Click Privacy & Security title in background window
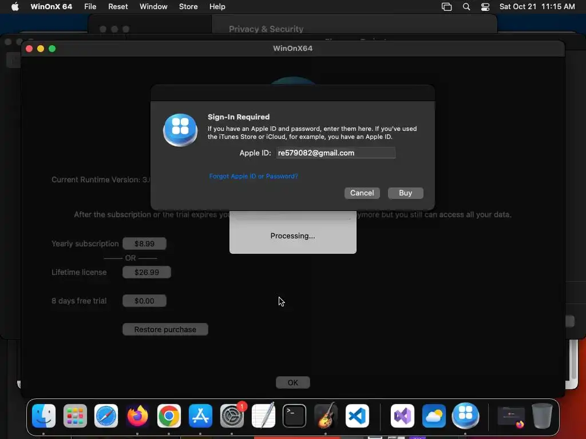 pyautogui.click(x=266, y=29)
